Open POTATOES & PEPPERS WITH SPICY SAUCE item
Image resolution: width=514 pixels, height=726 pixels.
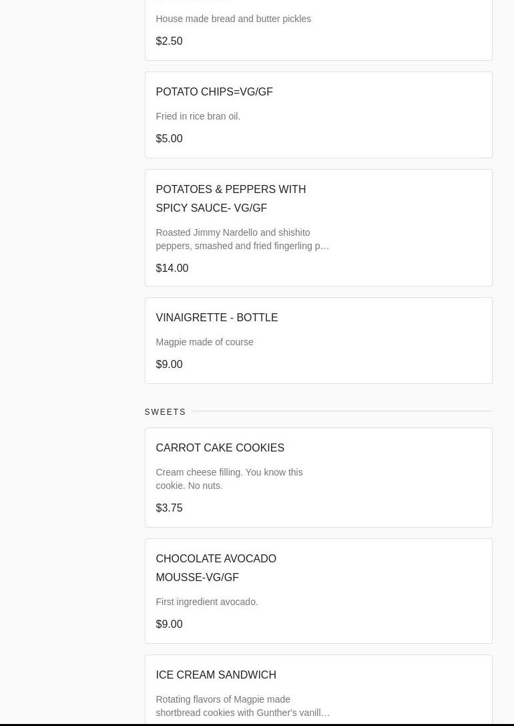(x=230, y=198)
